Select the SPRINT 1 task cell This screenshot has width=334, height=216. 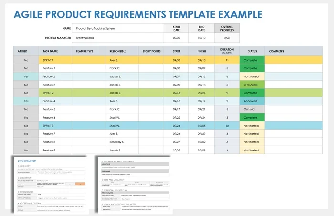(x=55, y=60)
